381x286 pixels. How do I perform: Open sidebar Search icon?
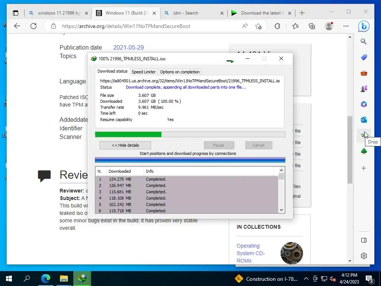click(364, 42)
